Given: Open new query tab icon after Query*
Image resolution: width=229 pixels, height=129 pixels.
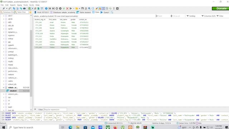Looking at the screenshot, I should point(112,12).
